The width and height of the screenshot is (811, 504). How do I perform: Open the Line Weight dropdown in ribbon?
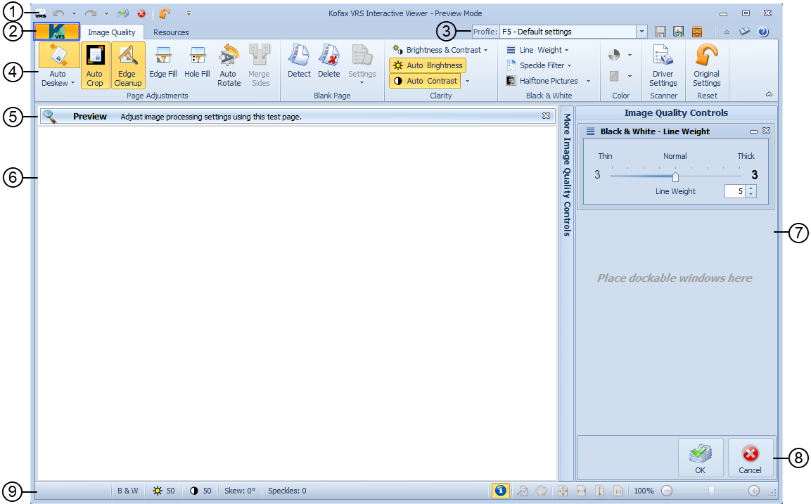tap(538, 50)
